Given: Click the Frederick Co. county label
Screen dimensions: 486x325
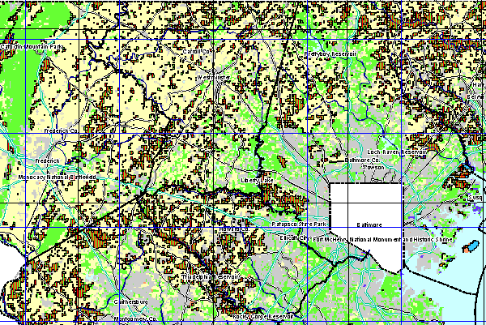Looking at the screenshot, I should [61, 131].
